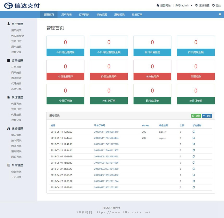This screenshot has width=224, height=218.
Task: Open the 通知记录 tab
Action: coord(119,15)
